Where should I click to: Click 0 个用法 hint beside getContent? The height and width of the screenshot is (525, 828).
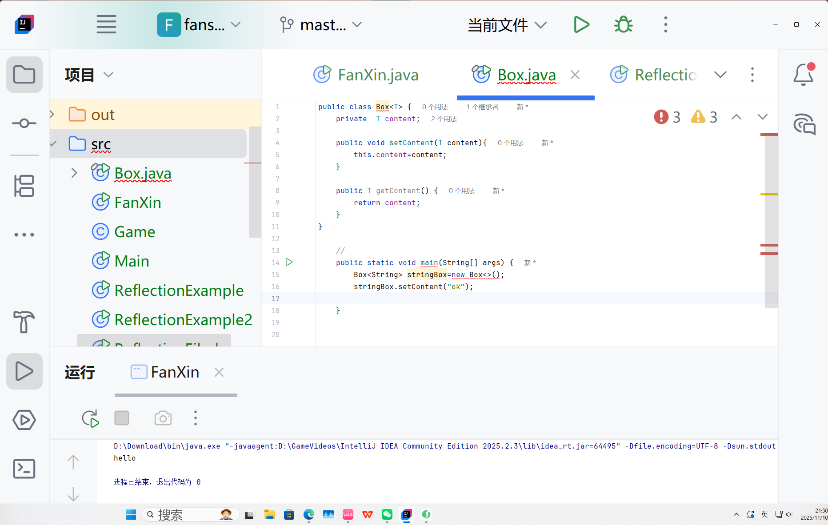pos(462,191)
